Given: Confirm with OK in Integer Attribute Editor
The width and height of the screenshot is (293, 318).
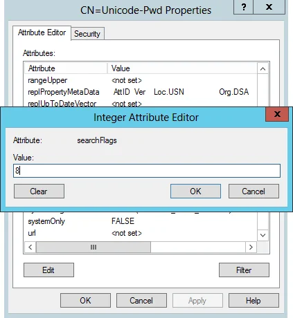Looking at the screenshot, I should (195, 191).
